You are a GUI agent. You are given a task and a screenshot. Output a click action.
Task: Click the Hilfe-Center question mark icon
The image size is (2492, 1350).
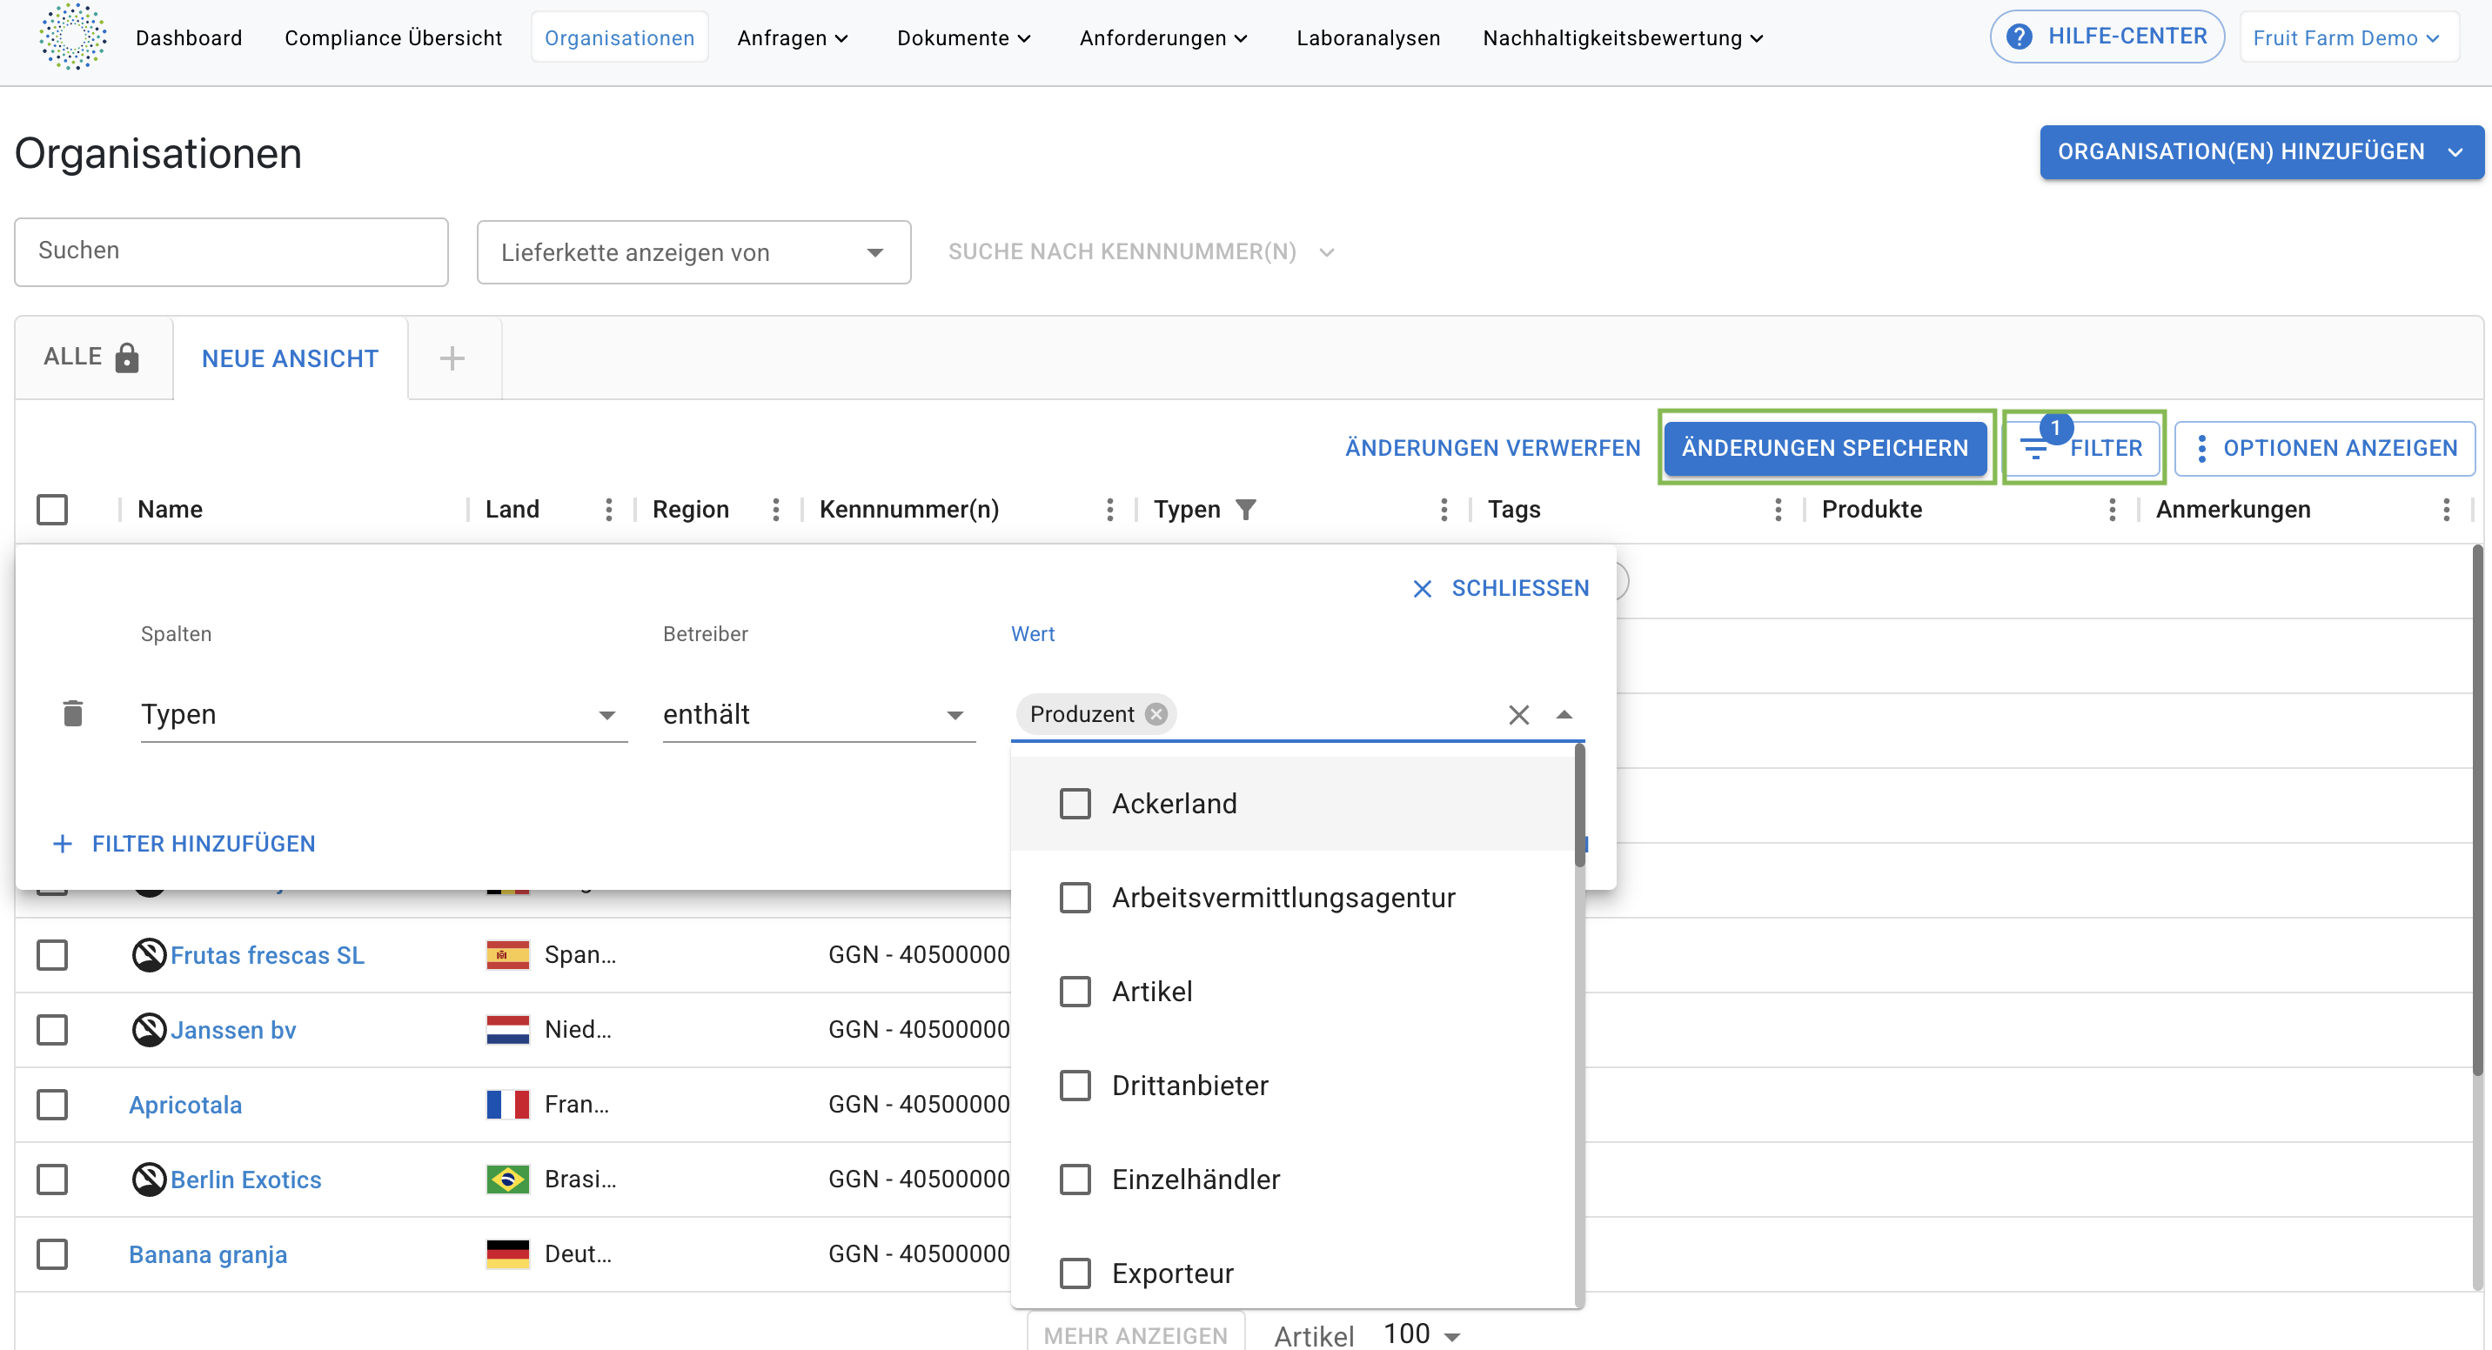pyautogui.click(x=2019, y=37)
